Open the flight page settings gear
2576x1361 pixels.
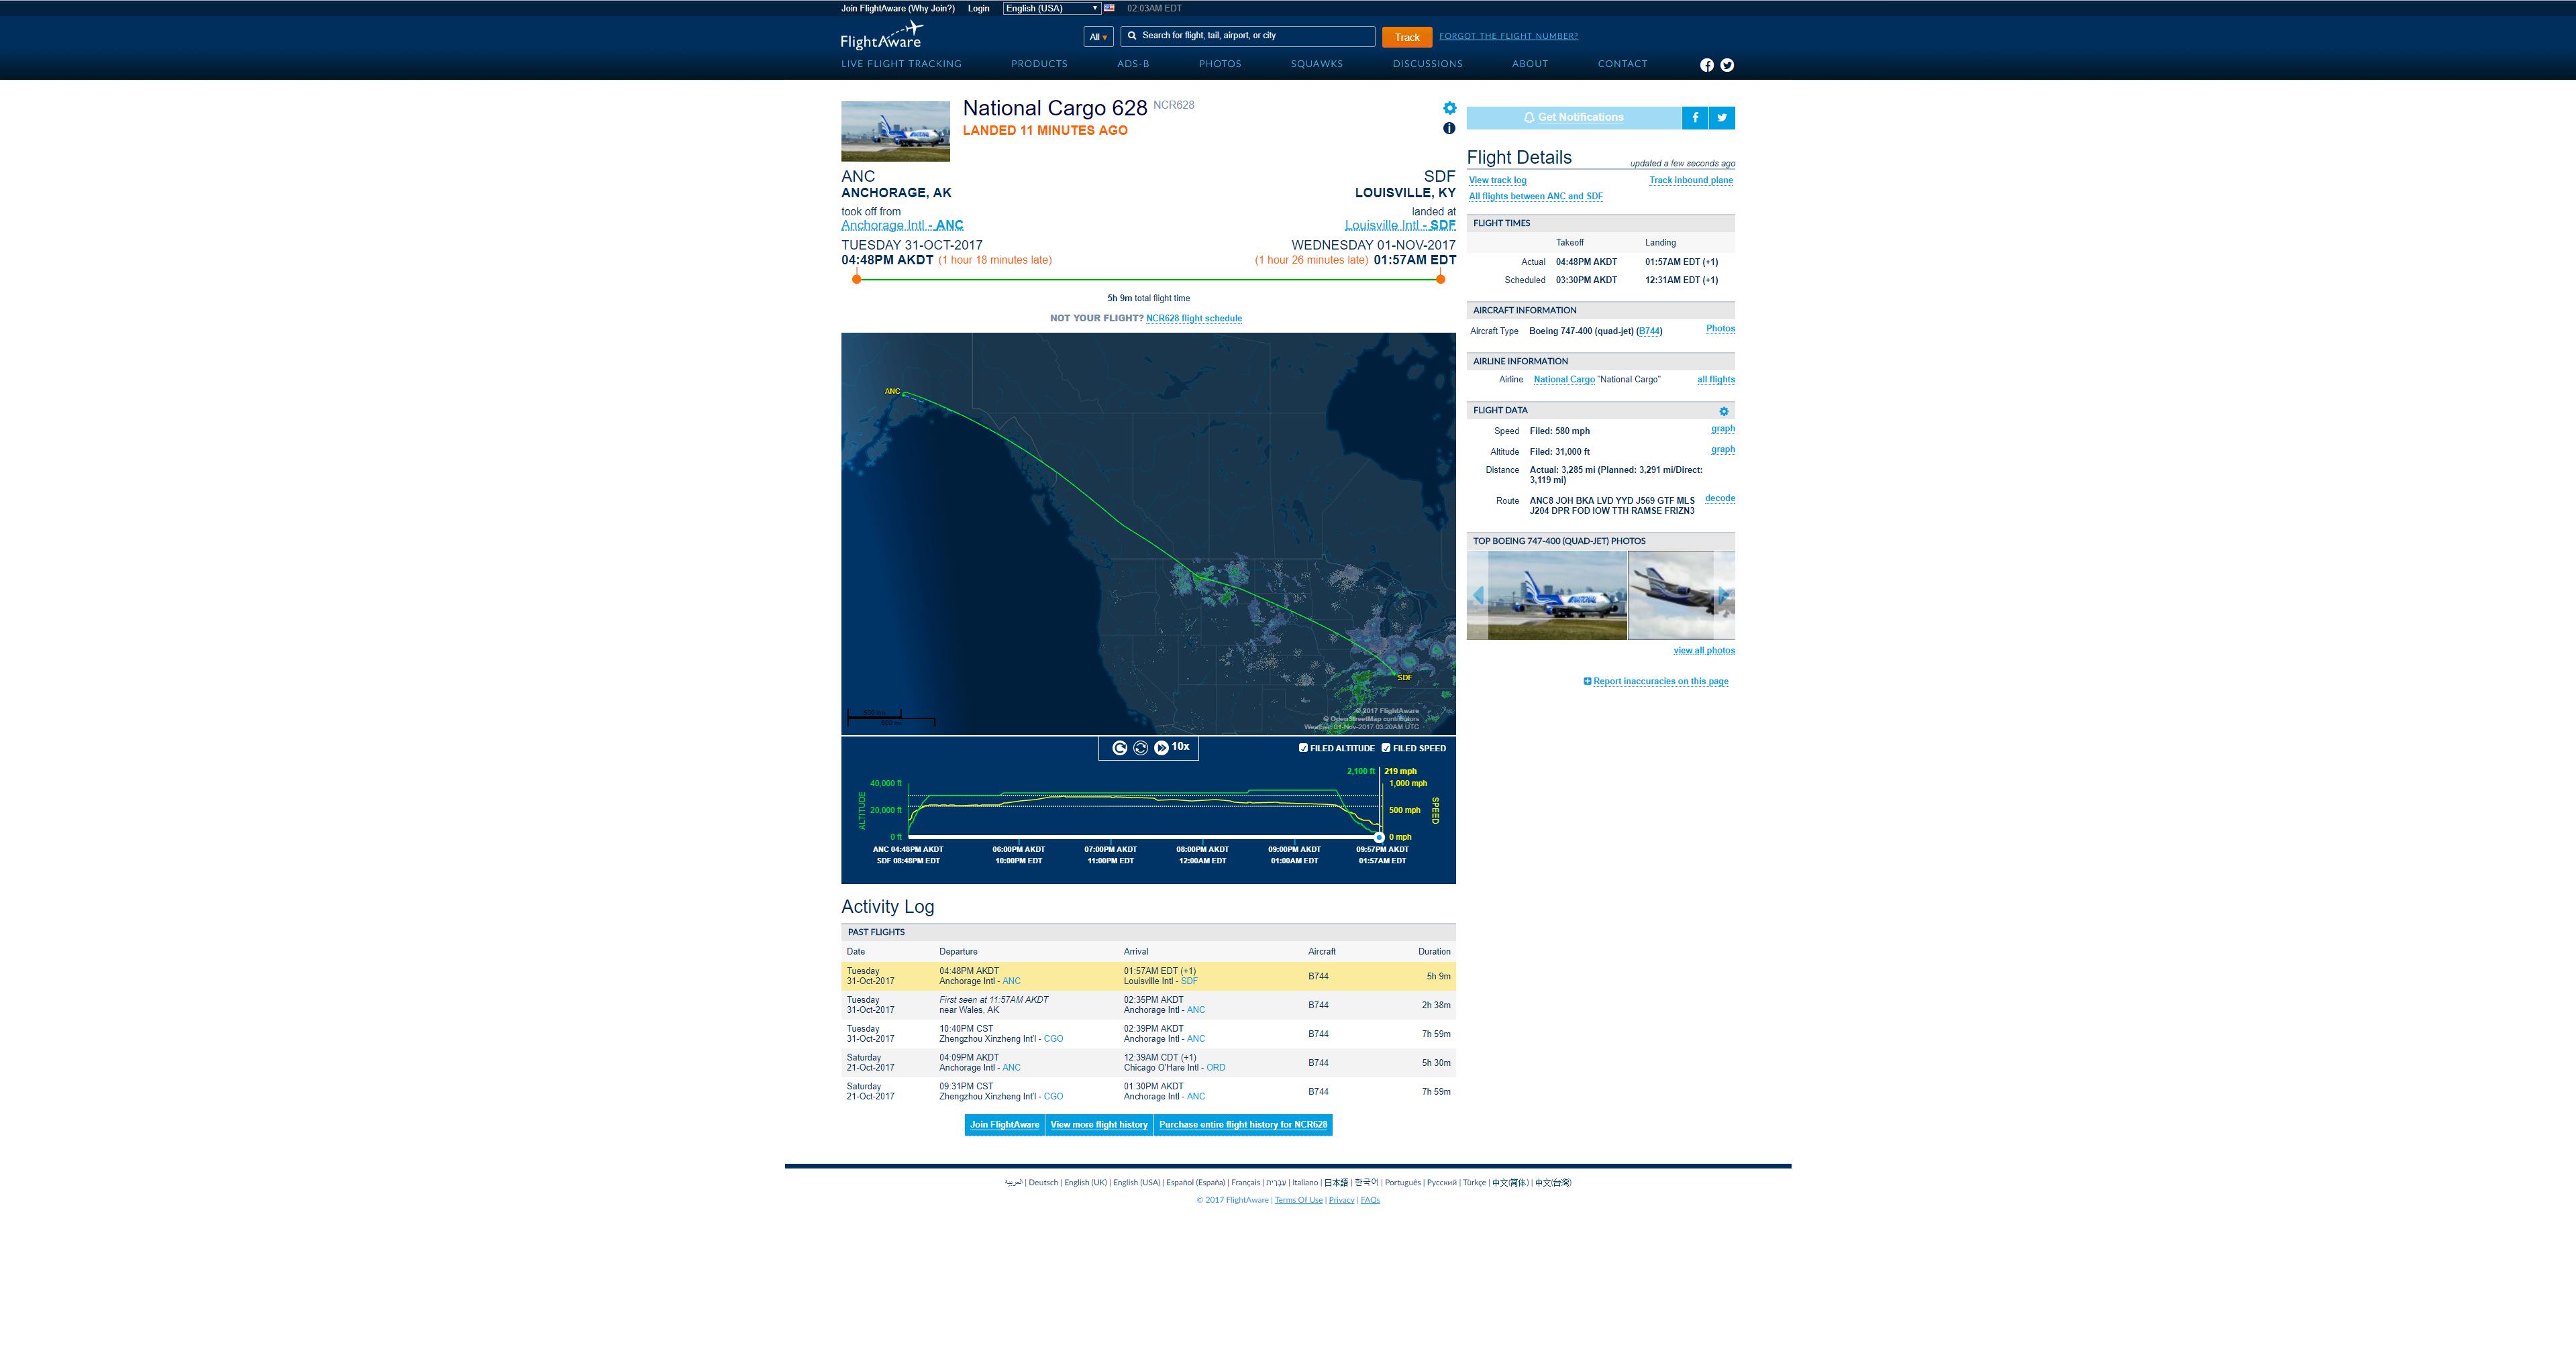pos(1449,108)
